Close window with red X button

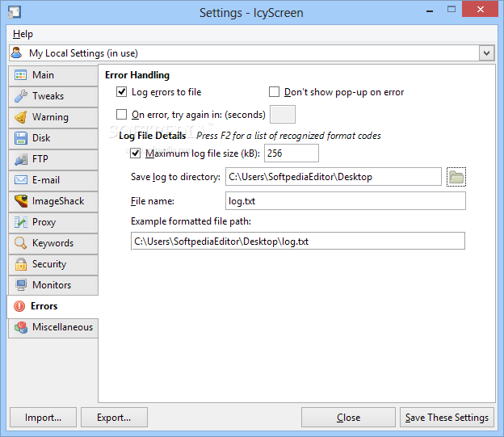point(481,10)
